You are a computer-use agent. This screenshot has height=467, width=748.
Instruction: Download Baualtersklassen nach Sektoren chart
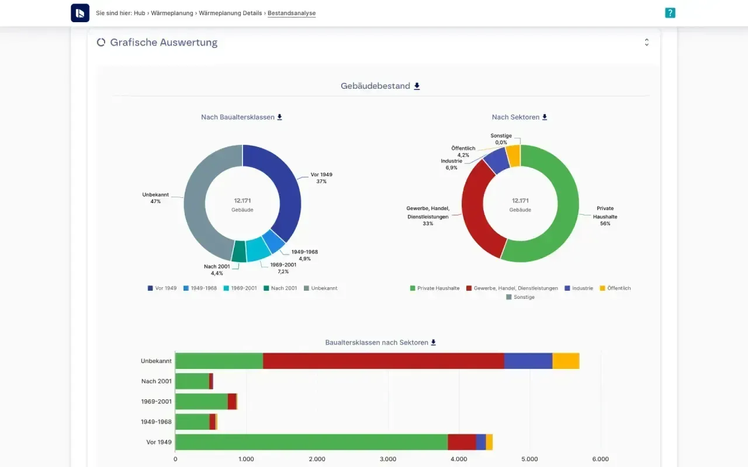pyautogui.click(x=433, y=342)
